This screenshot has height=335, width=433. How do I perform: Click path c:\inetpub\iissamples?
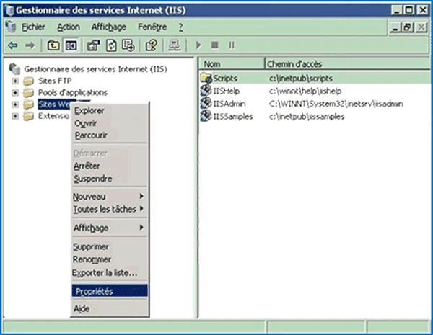tap(307, 117)
